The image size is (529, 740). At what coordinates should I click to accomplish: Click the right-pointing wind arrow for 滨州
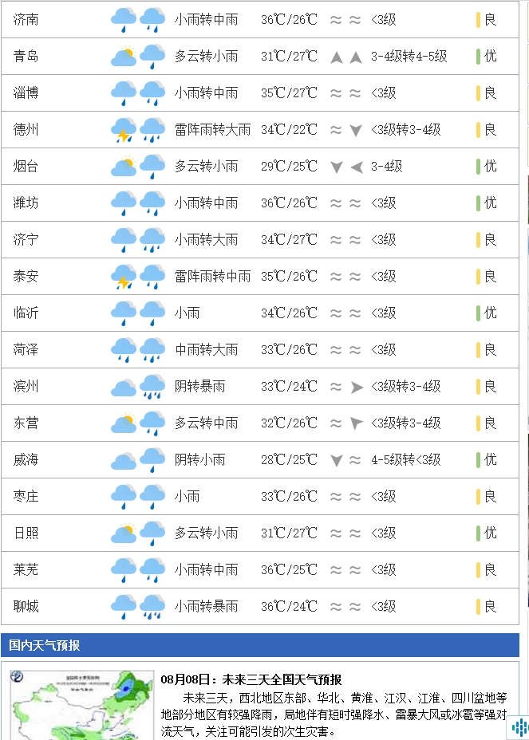tap(356, 387)
